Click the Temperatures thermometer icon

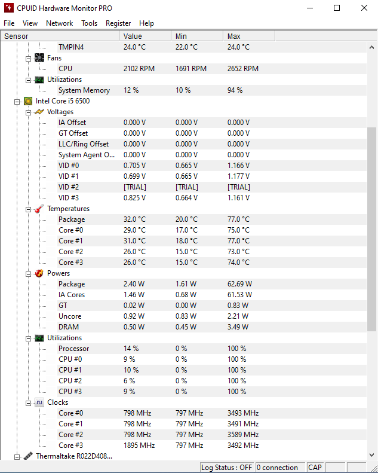click(x=39, y=209)
